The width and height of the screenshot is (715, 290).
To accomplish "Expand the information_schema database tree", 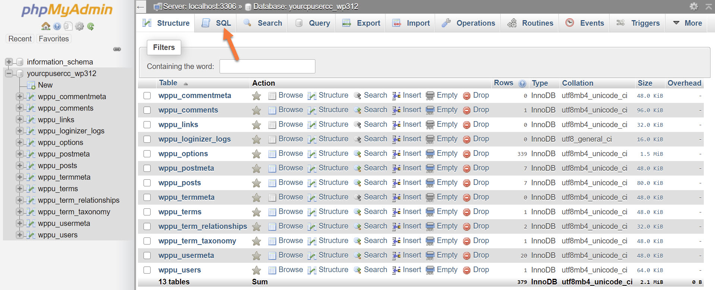I will (9, 62).
